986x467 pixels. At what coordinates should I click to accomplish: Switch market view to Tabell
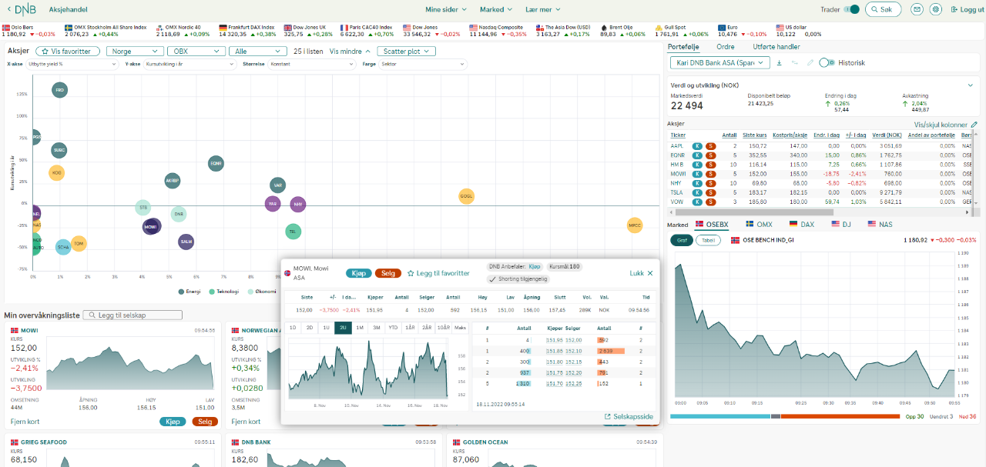(708, 240)
